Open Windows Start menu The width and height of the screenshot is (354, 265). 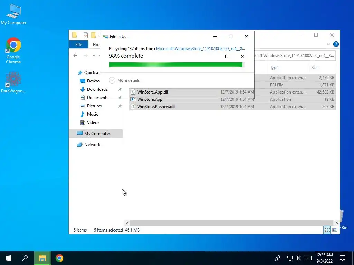[8, 258]
